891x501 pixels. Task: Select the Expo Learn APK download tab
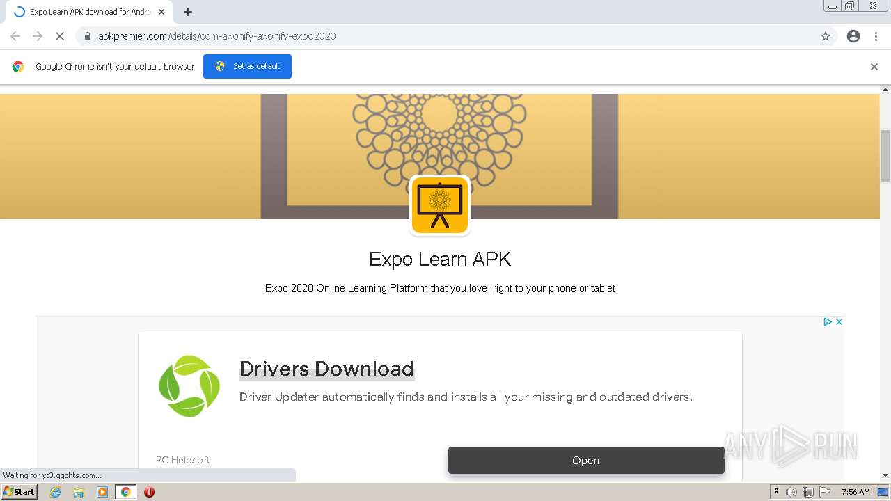click(x=89, y=12)
